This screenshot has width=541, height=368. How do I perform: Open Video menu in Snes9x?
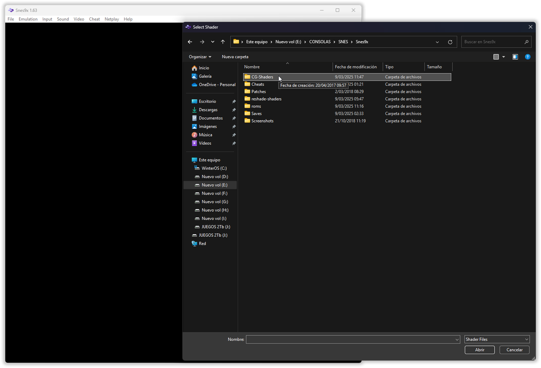click(x=79, y=19)
